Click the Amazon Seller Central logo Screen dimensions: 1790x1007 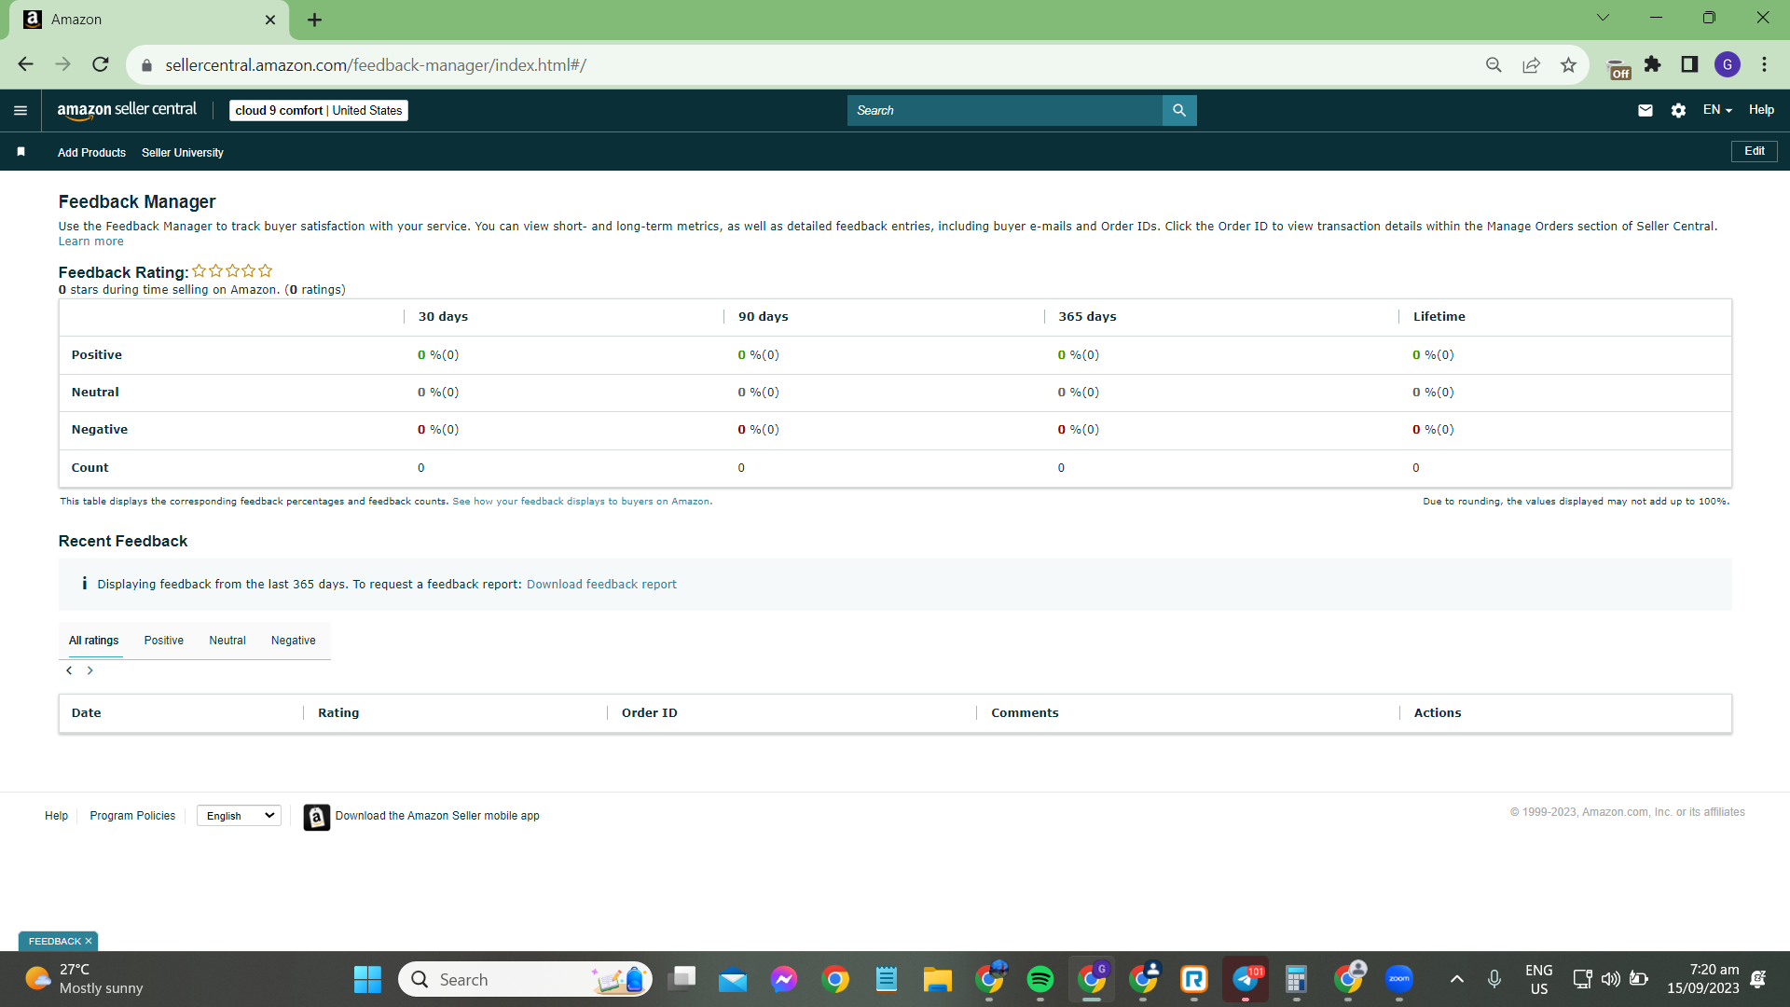pos(127,110)
